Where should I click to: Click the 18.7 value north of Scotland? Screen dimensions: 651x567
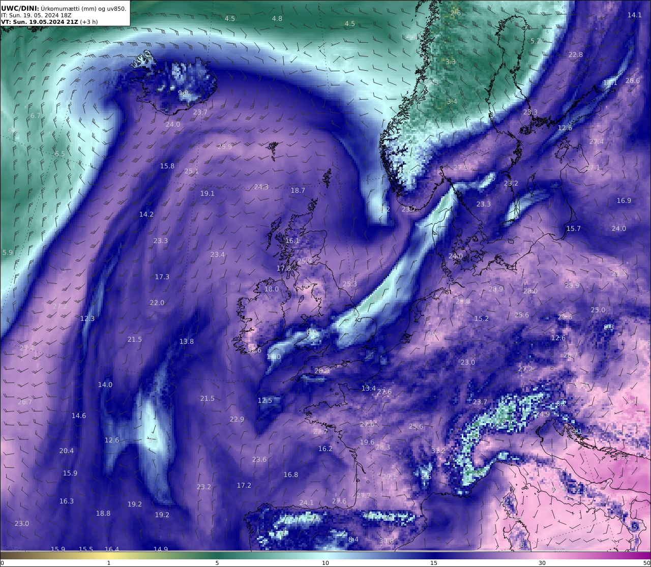click(298, 191)
